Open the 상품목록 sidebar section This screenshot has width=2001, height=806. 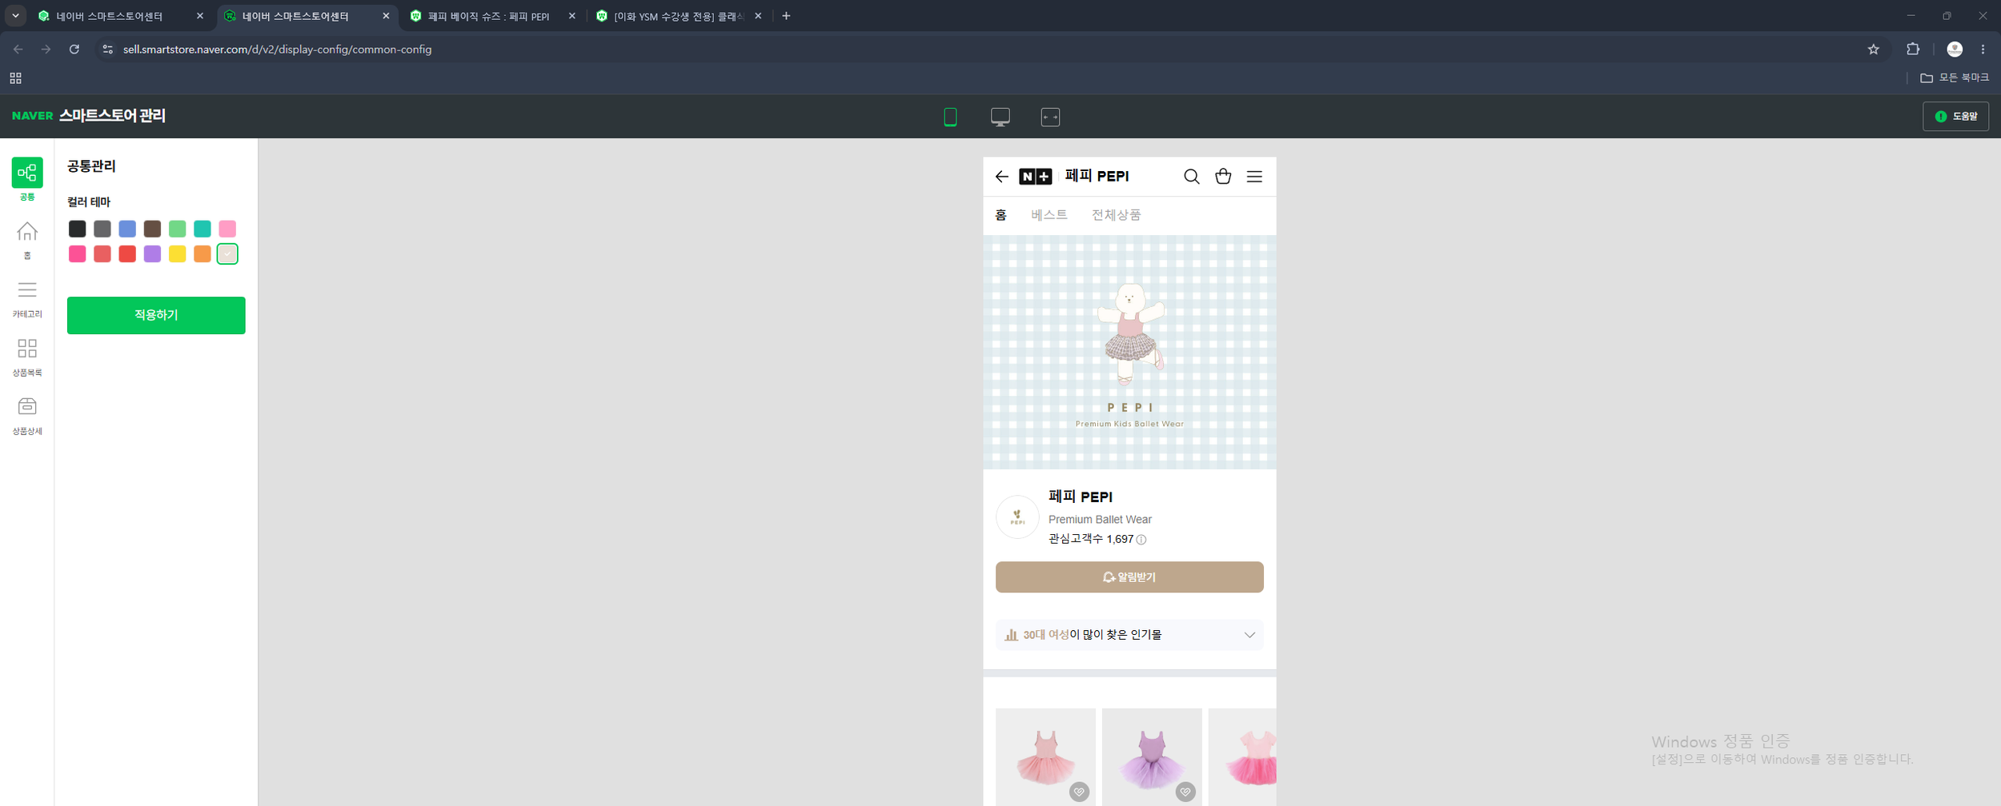(x=27, y=357)
